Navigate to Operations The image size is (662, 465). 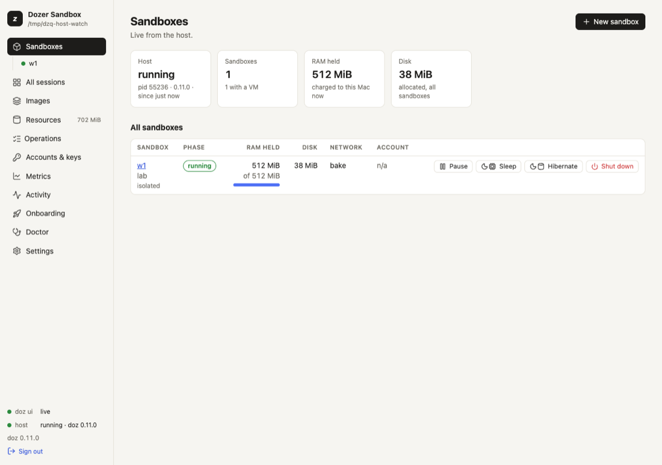(57, 138)
